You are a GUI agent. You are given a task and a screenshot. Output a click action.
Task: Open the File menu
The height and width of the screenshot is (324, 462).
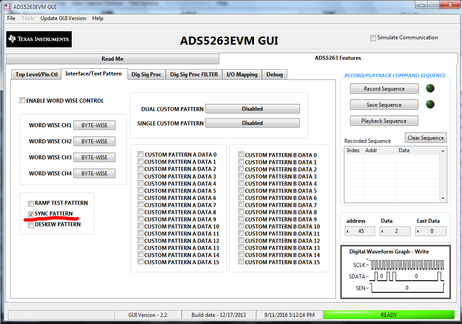pyautogui.click(x=11, y=18)
